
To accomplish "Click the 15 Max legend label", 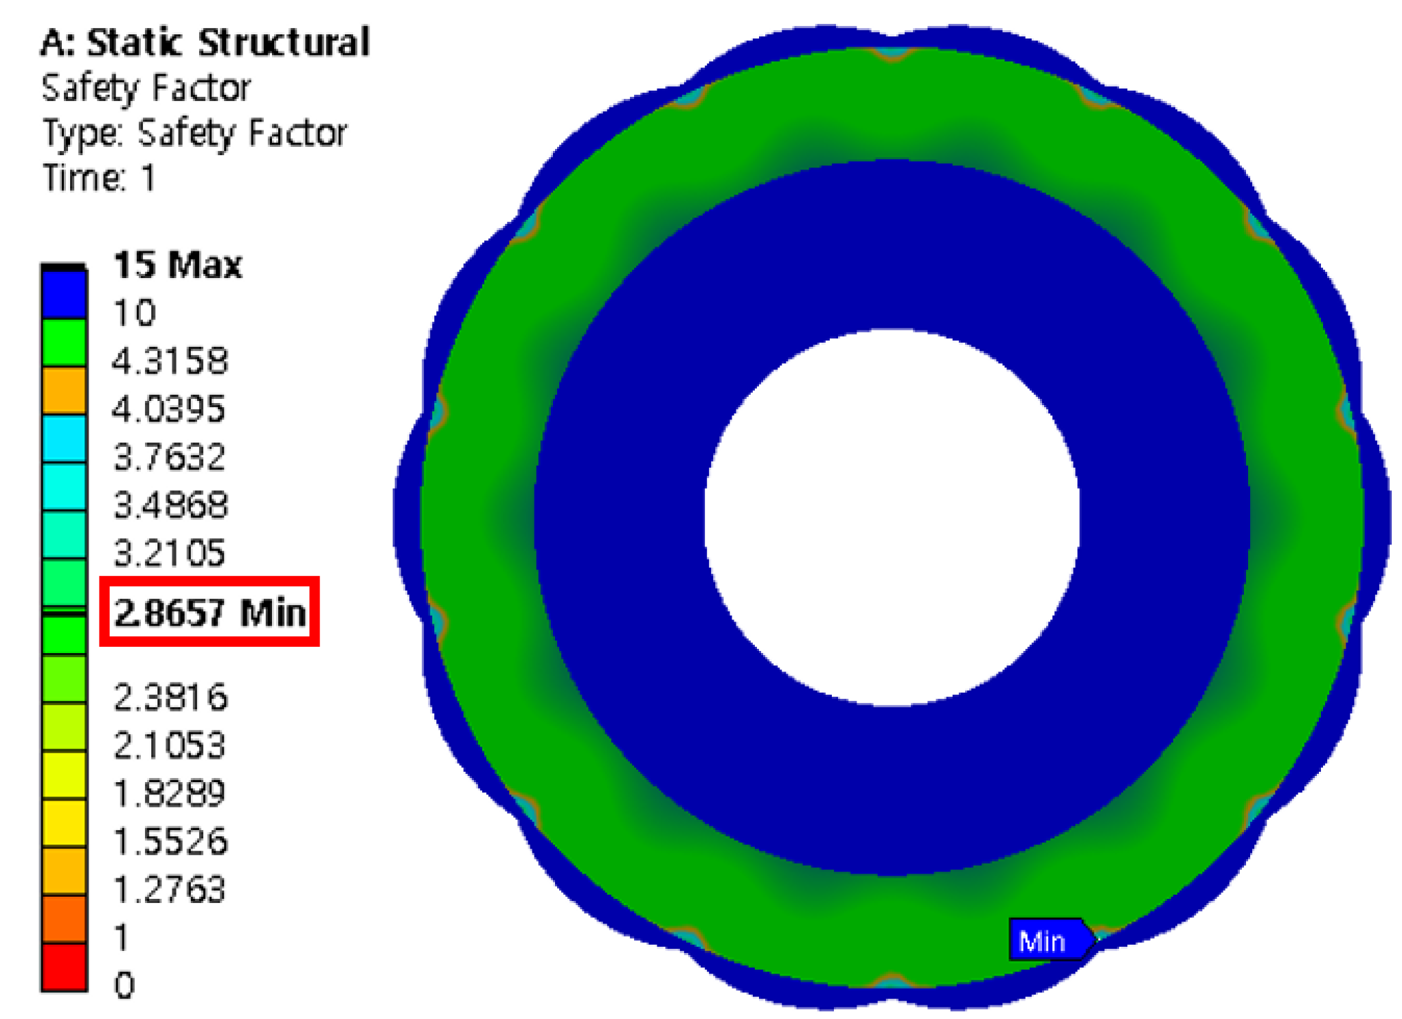I will point(178,265).
